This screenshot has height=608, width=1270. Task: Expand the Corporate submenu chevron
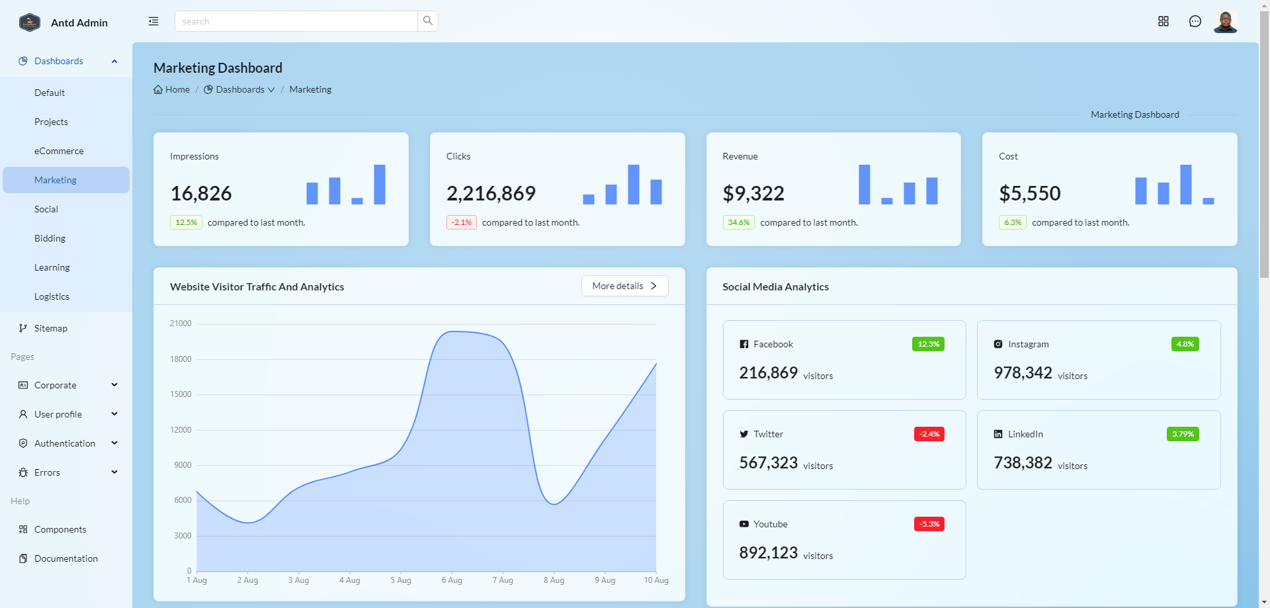coord(114,385)
